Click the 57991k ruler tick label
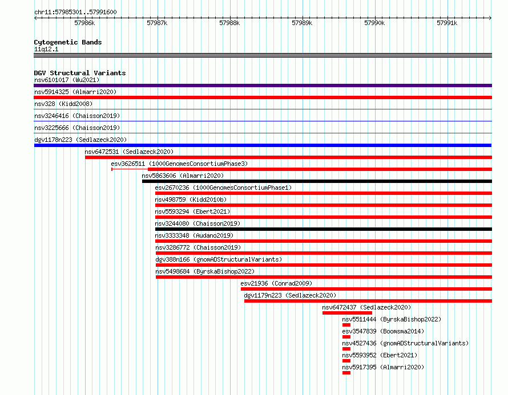 [x=447, y=23]
